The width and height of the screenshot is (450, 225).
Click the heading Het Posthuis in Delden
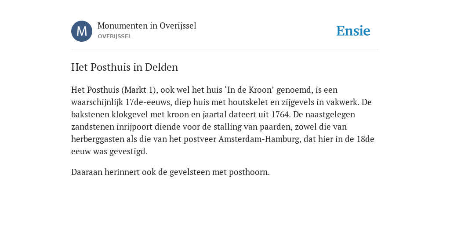point(124,67)
